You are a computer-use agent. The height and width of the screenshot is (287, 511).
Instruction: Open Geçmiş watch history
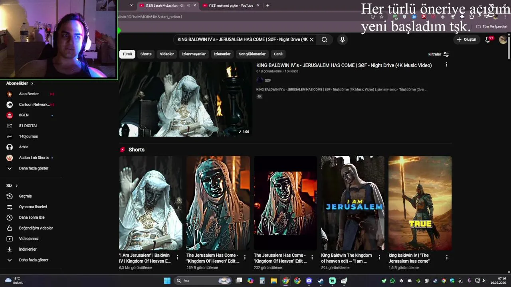pos(31,196)
